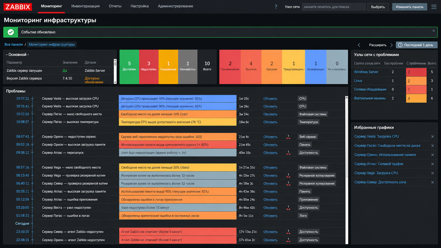Open the Настройка menu
This screenshot has height=248, width=441.
click(x=140, y=6)
